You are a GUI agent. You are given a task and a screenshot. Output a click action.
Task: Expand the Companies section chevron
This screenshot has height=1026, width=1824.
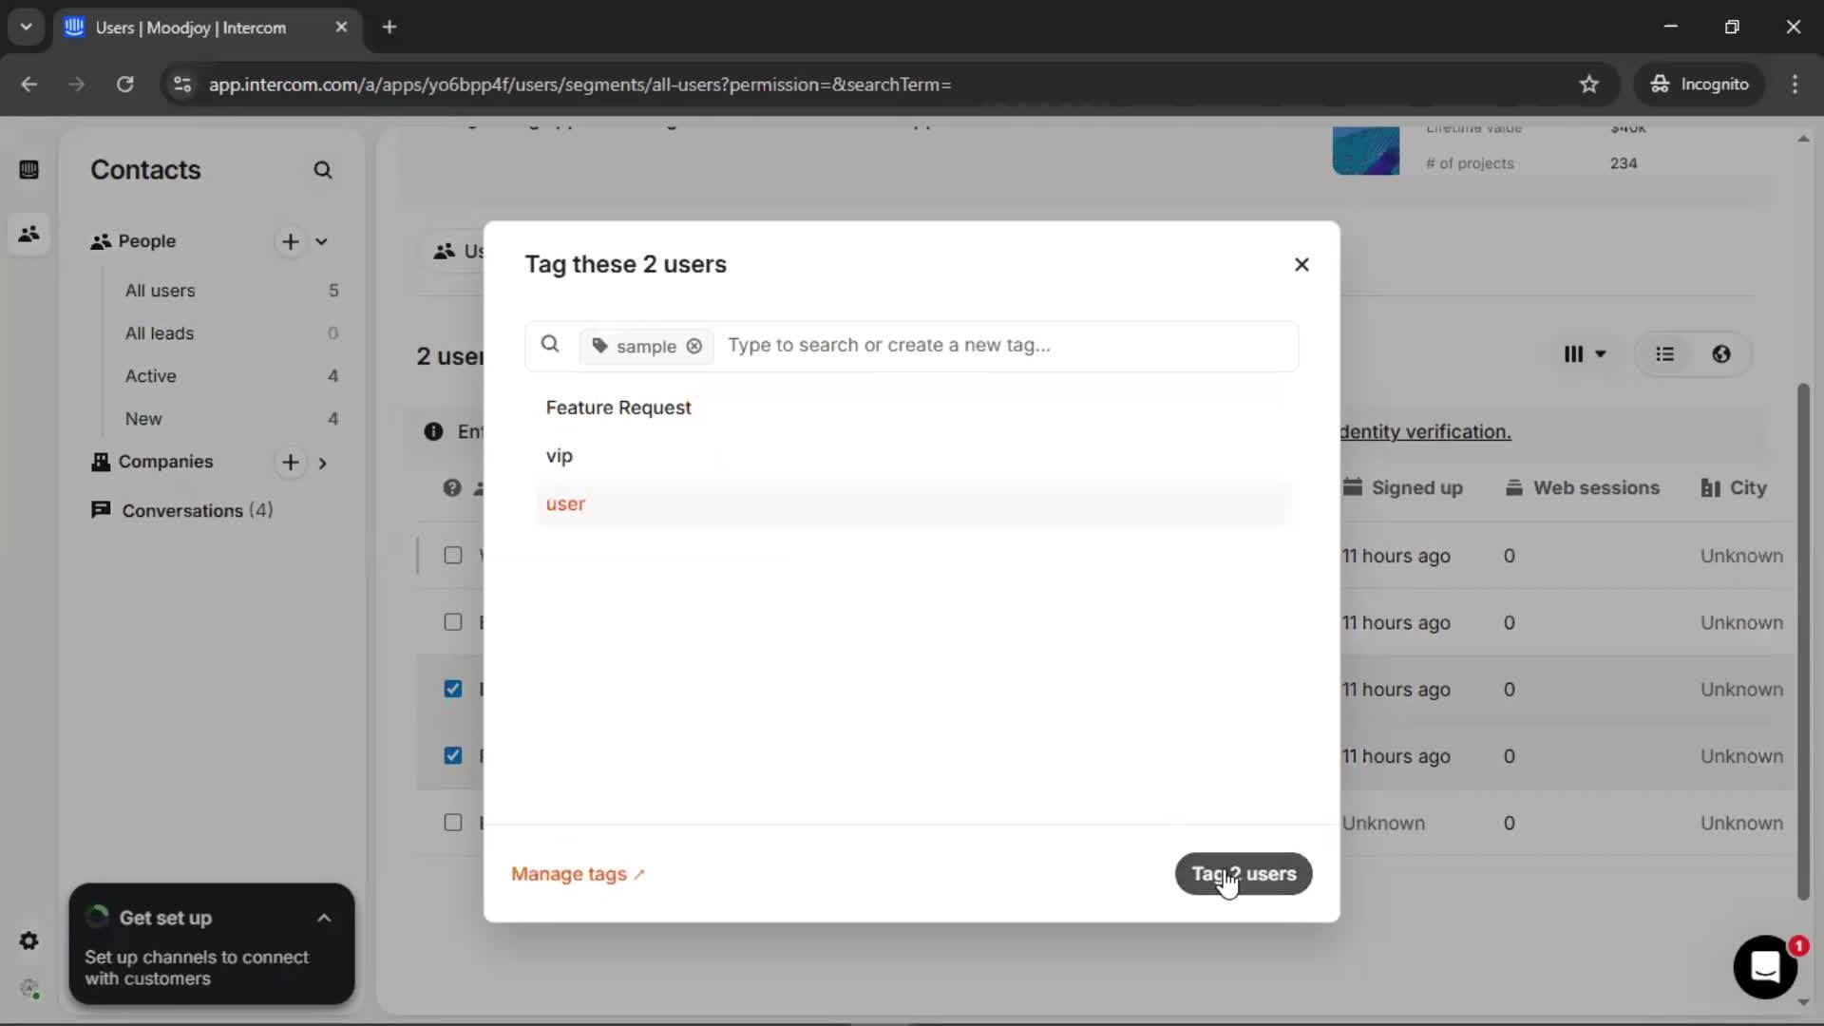point(323,464)
